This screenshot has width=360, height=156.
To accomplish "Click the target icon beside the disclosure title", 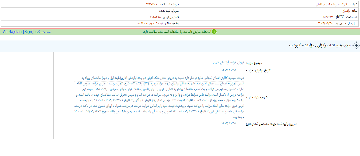I will click(356, 46).
